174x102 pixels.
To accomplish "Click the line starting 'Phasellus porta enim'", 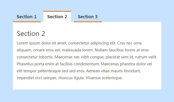I will pos(84,64).
